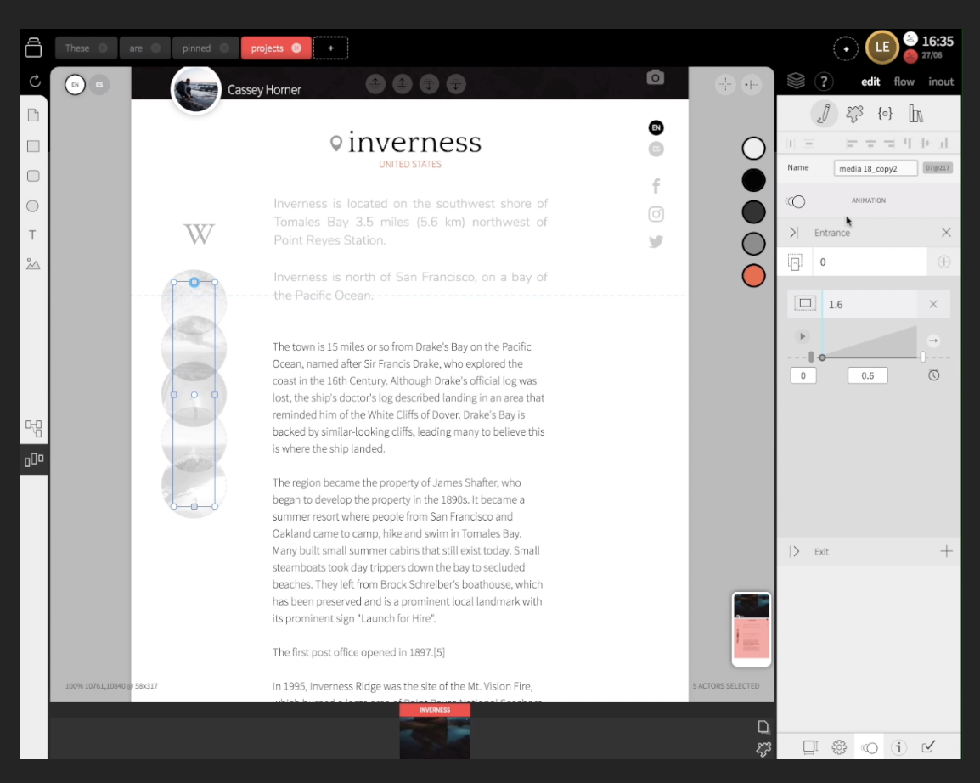Edit the Name field media 18_copy2
The width and height of the screenshot is (980, 783).
pyautogui.click(x=875, y=168)
